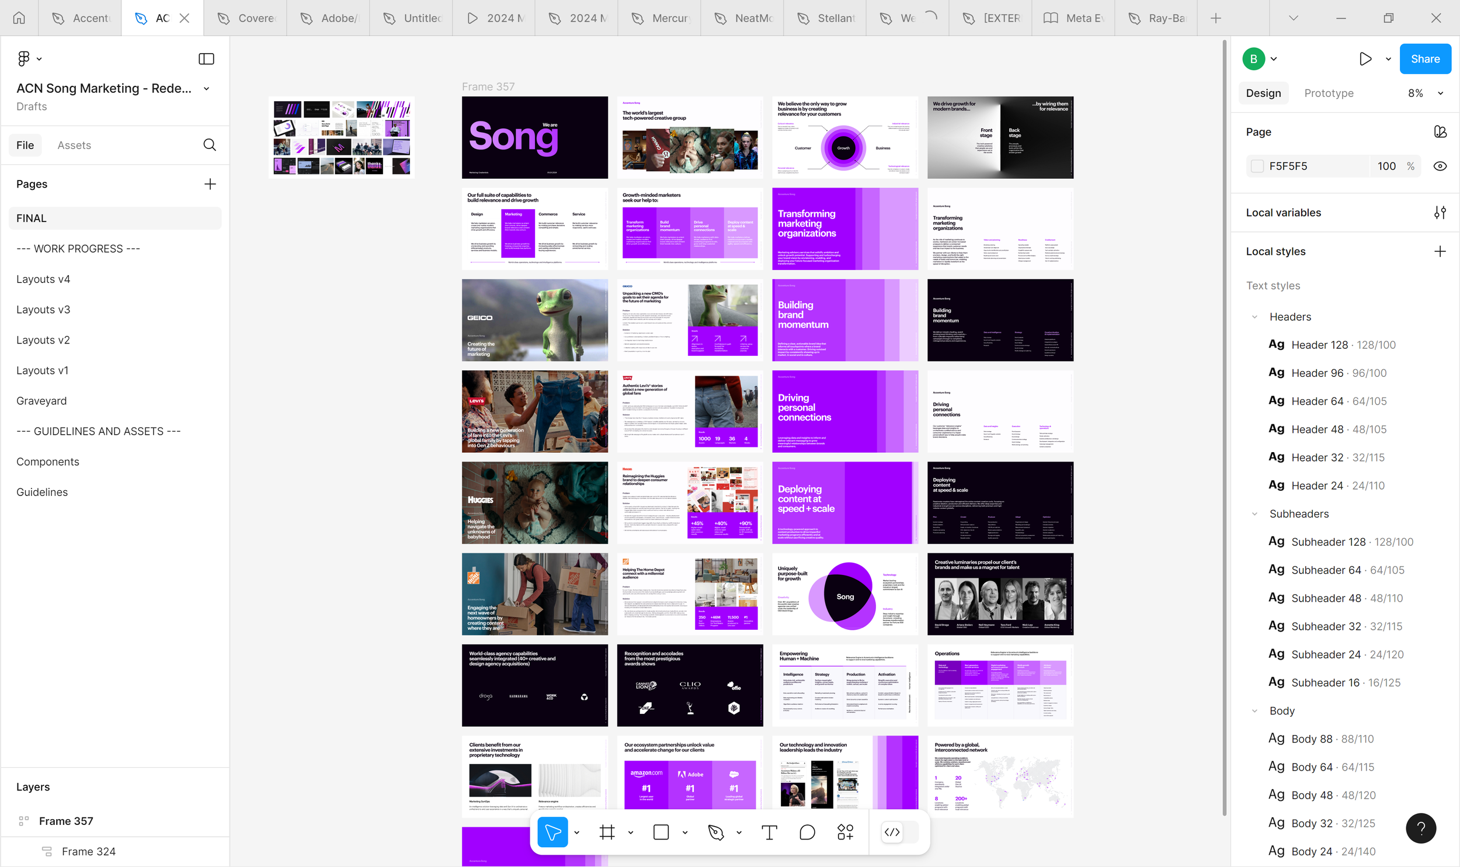Open local variables settings icon
The width and height of the screenshot is (1460, 867).
coord(1440,213)
